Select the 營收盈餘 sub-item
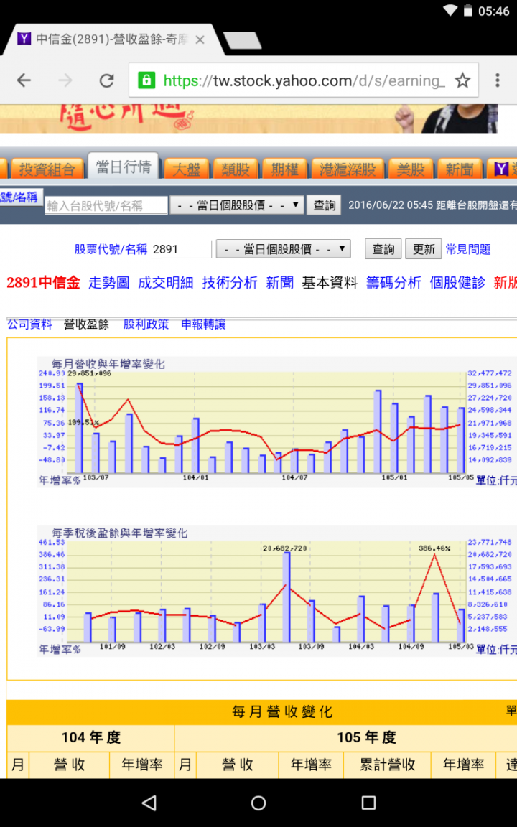The image size is (517, 827). click(x=86, y=324)
